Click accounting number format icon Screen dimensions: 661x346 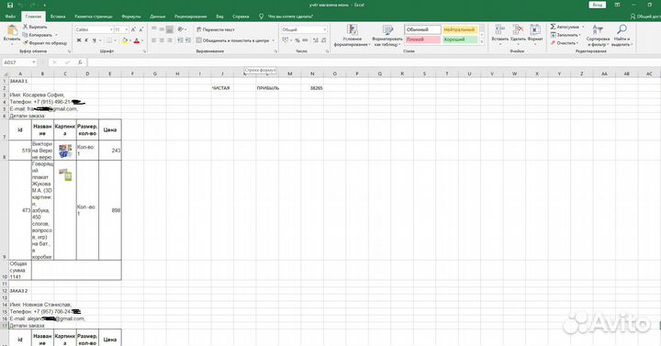pos(286,40)
